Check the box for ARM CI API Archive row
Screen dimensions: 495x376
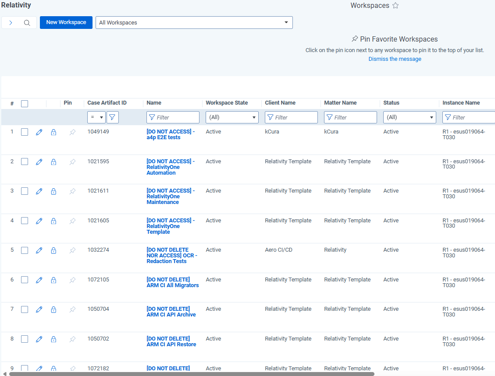tap(25, 309)
